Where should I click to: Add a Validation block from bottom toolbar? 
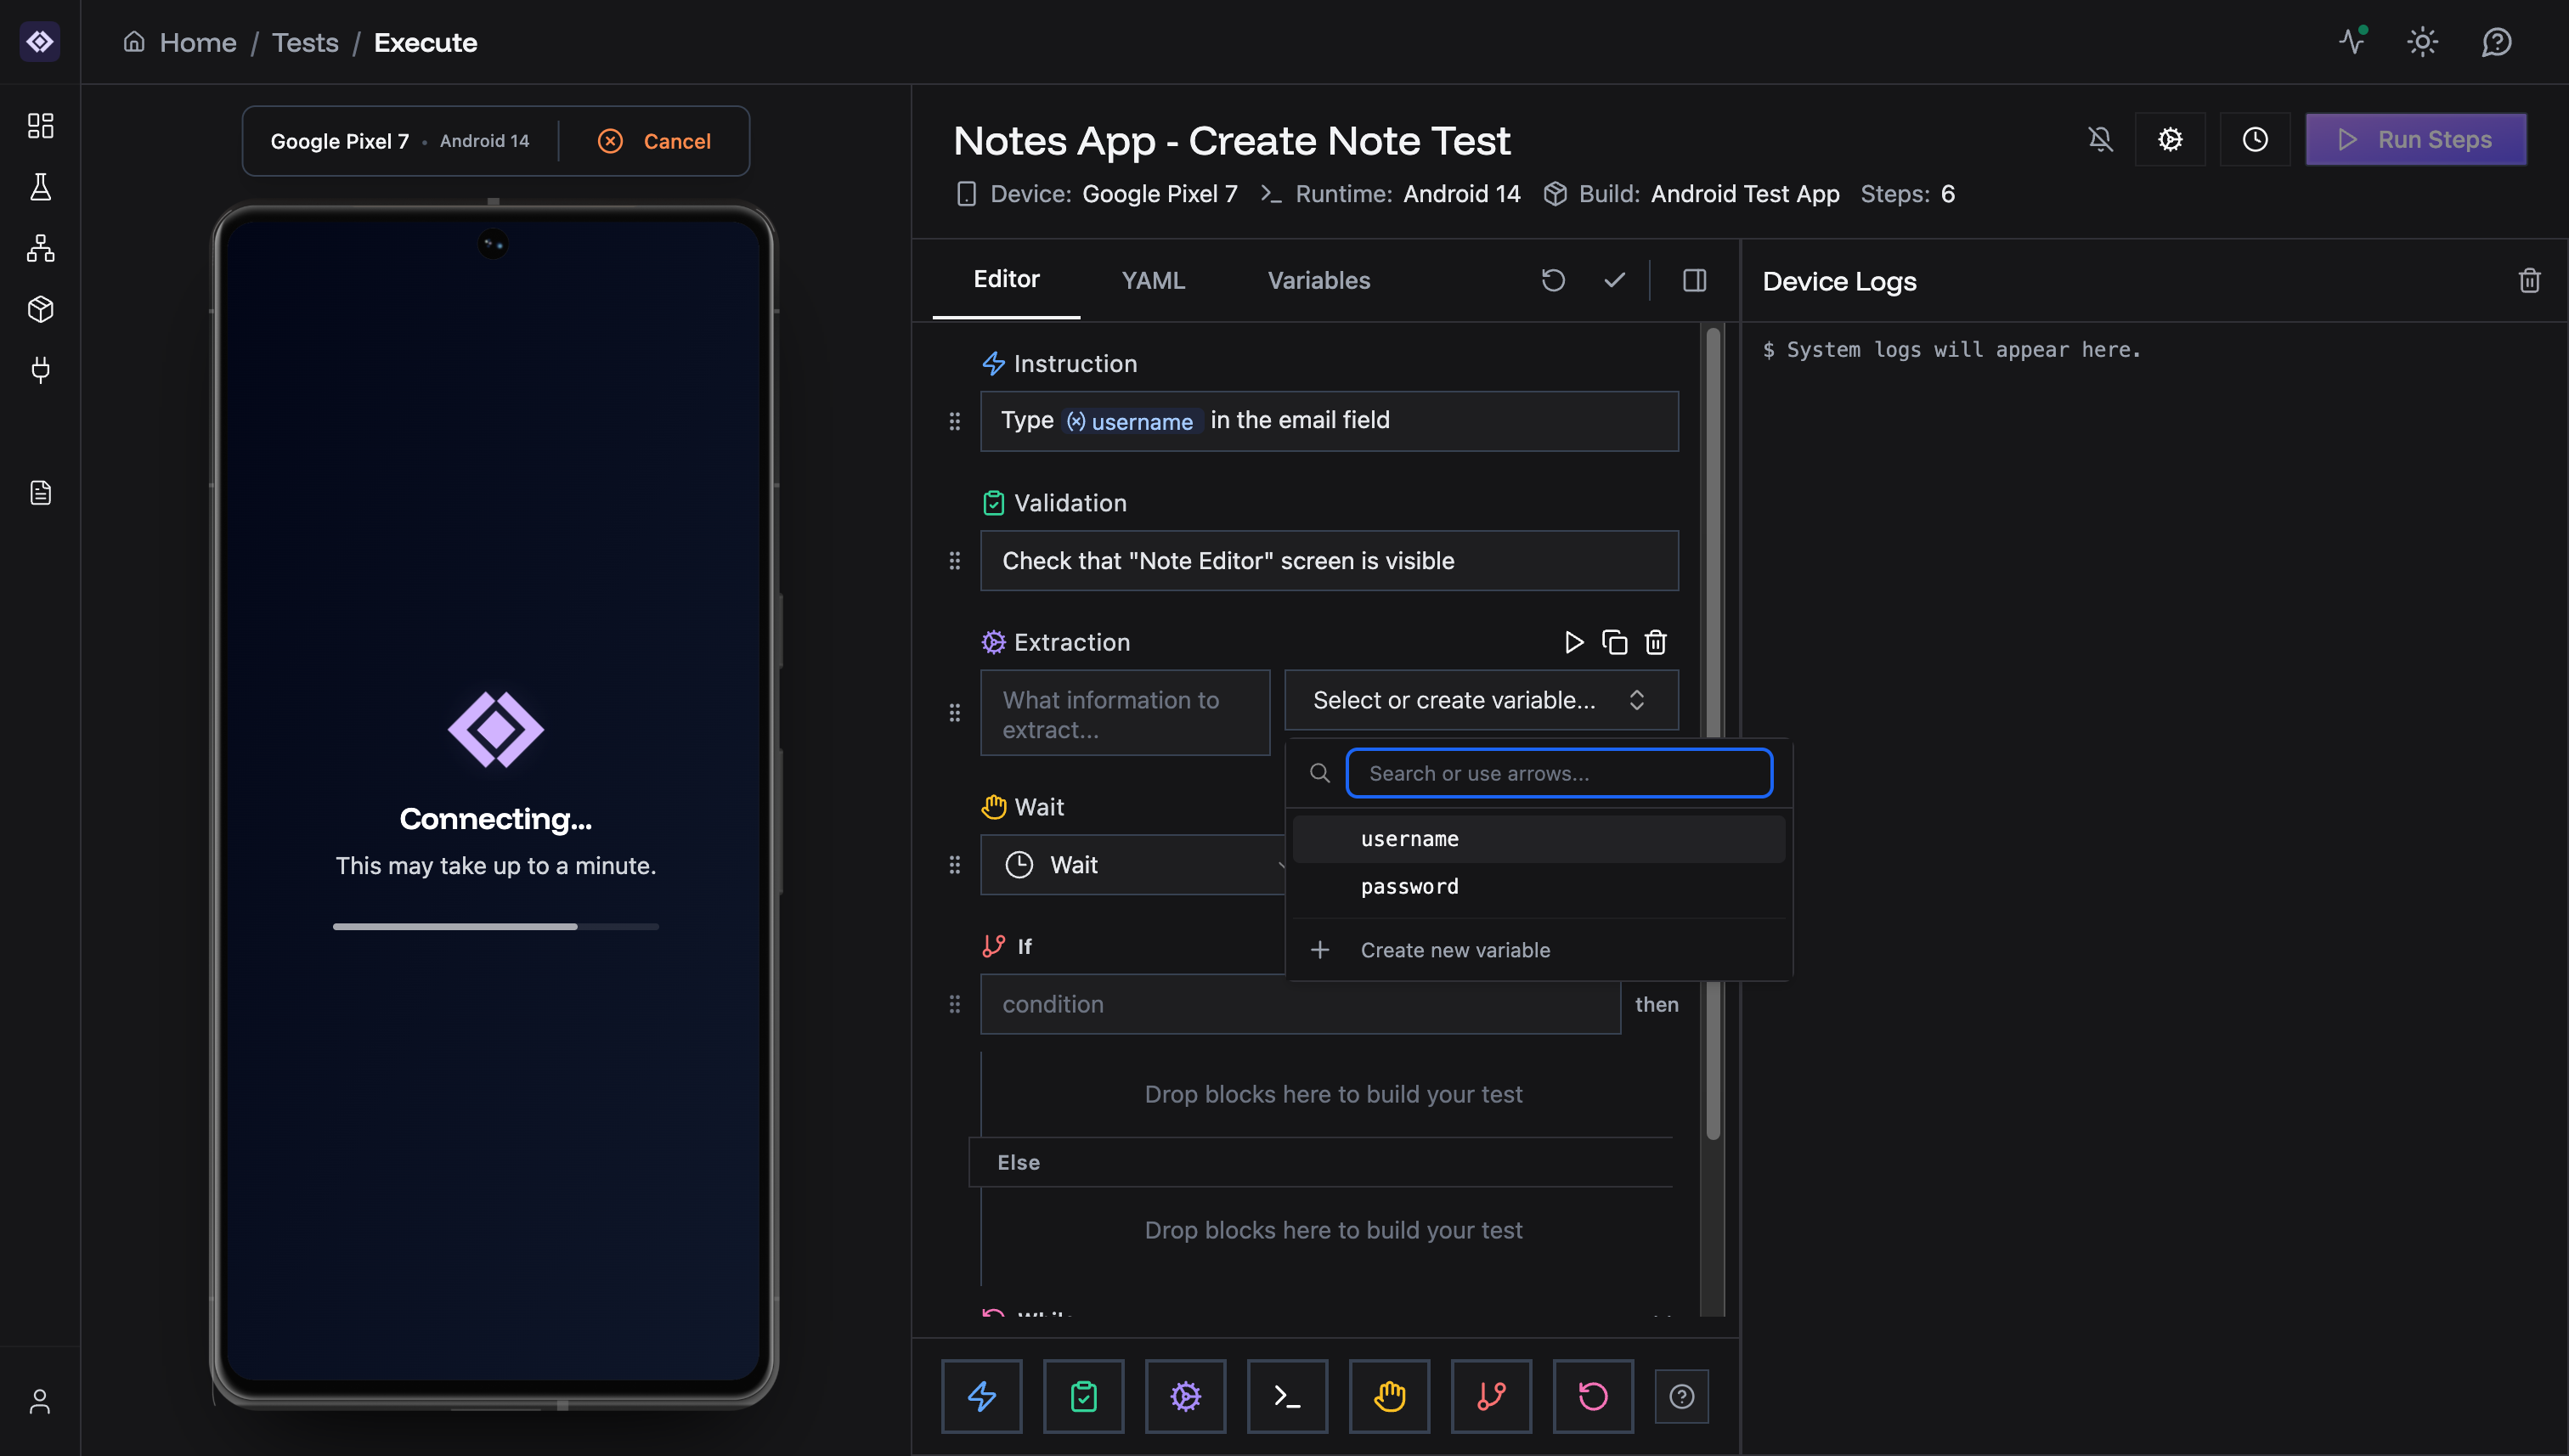coord(1083,1396)
